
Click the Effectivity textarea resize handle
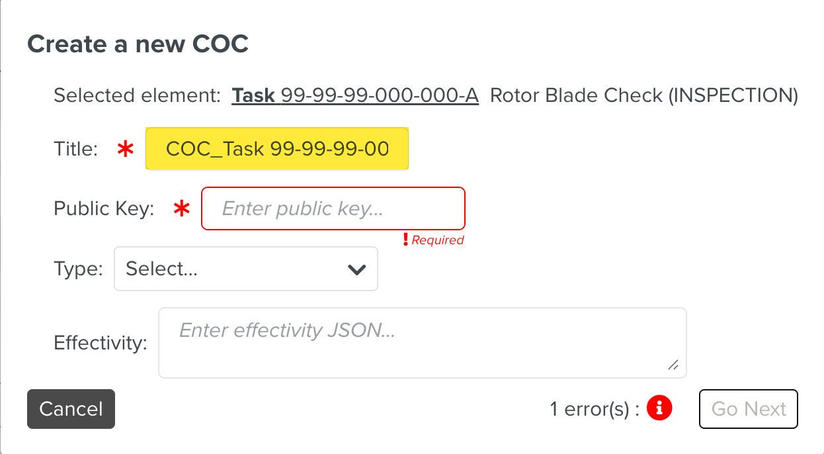tap(673, 364)
